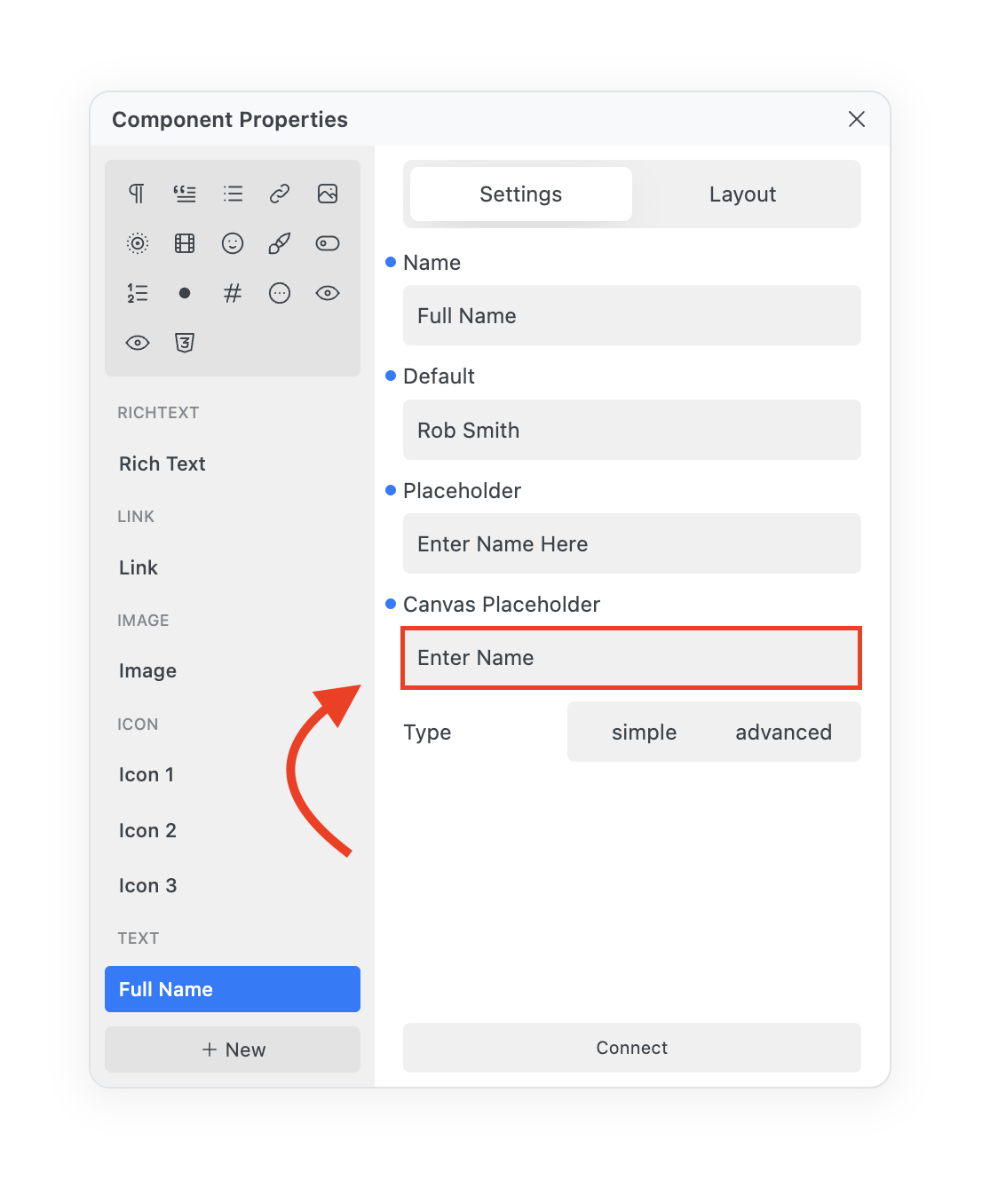Click the + New button
This screenshot has width=990, height=1180.
(233, 1049)
